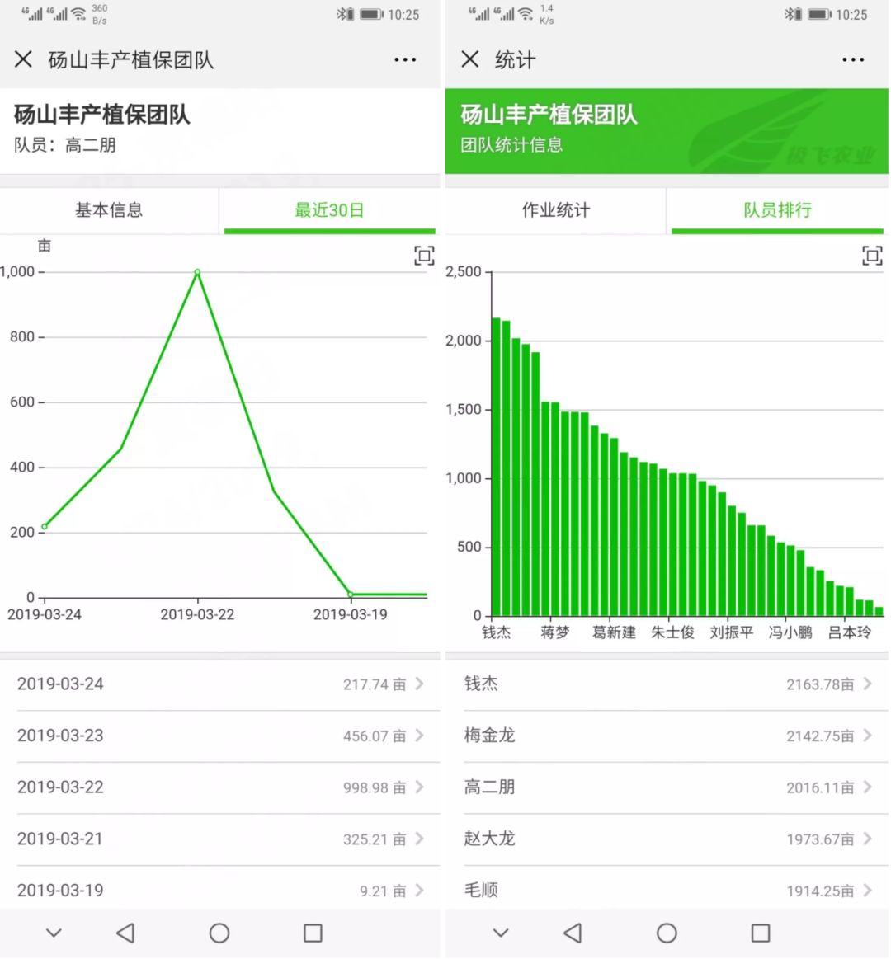The width and height of the screenshot is (891, 959).
Task: Click the peak point on line chart
Action: coord(197,272)
